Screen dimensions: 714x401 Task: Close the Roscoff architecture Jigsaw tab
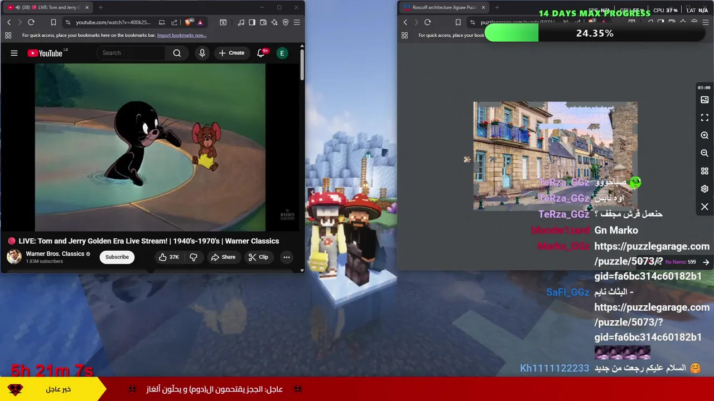(x=483, y=7)
